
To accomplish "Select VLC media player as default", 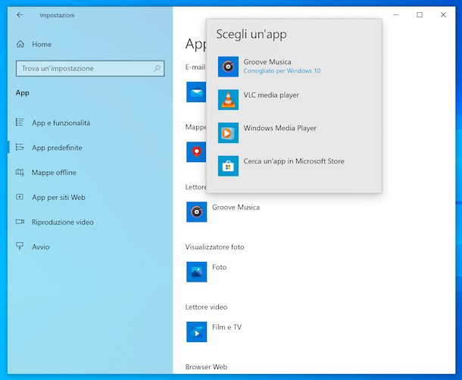I will pyautogui.click(x=294, y=100).
